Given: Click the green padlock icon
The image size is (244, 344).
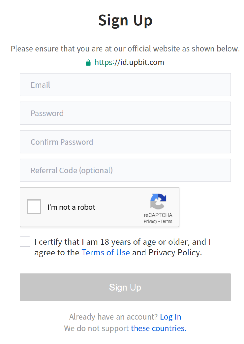Looking at the screenshot, I should click(88, 63).
